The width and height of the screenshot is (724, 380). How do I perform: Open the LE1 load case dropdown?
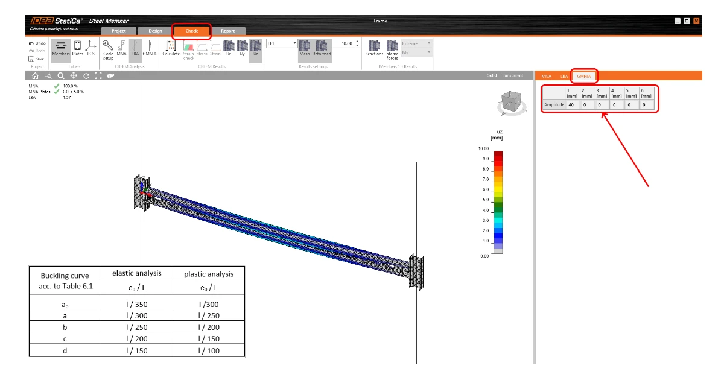[x=282, y=43]
